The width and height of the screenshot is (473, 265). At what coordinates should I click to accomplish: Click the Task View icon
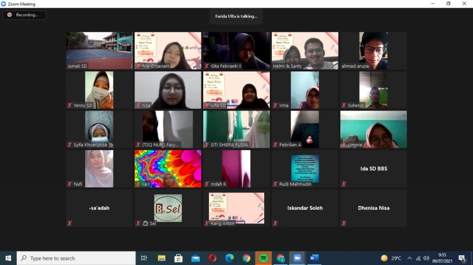[144, 258]
